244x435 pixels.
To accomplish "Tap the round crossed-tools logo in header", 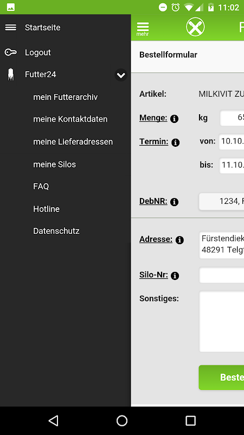I will coord(195,27).
